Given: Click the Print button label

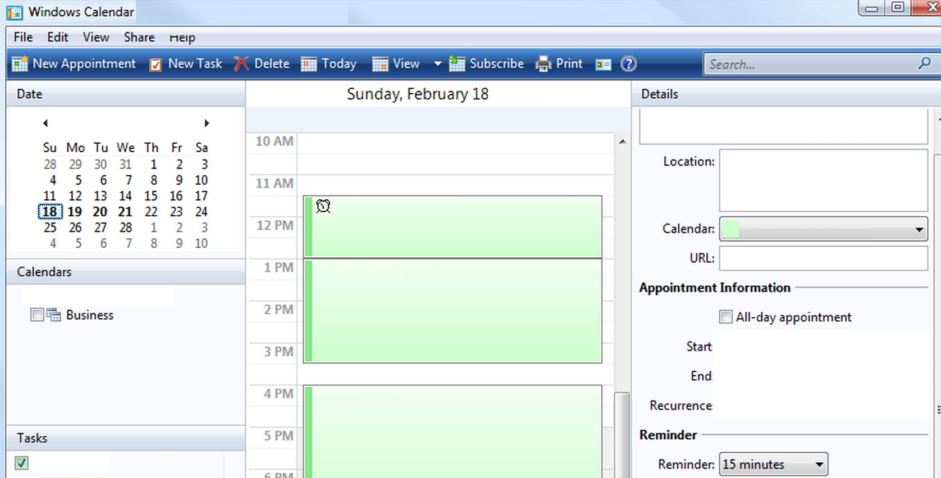Looking at the screenshot, I should tap(569, 63).
